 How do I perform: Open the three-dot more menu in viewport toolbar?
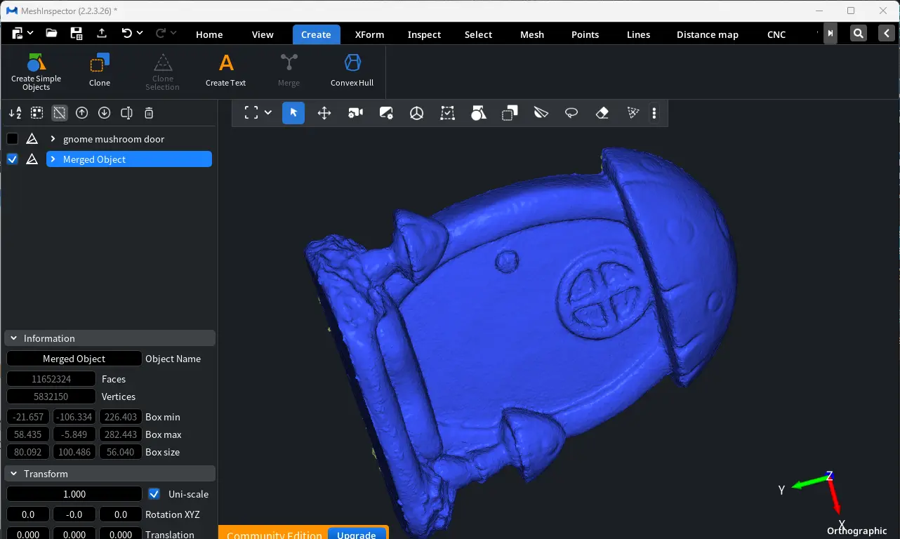tap(655, 113)
